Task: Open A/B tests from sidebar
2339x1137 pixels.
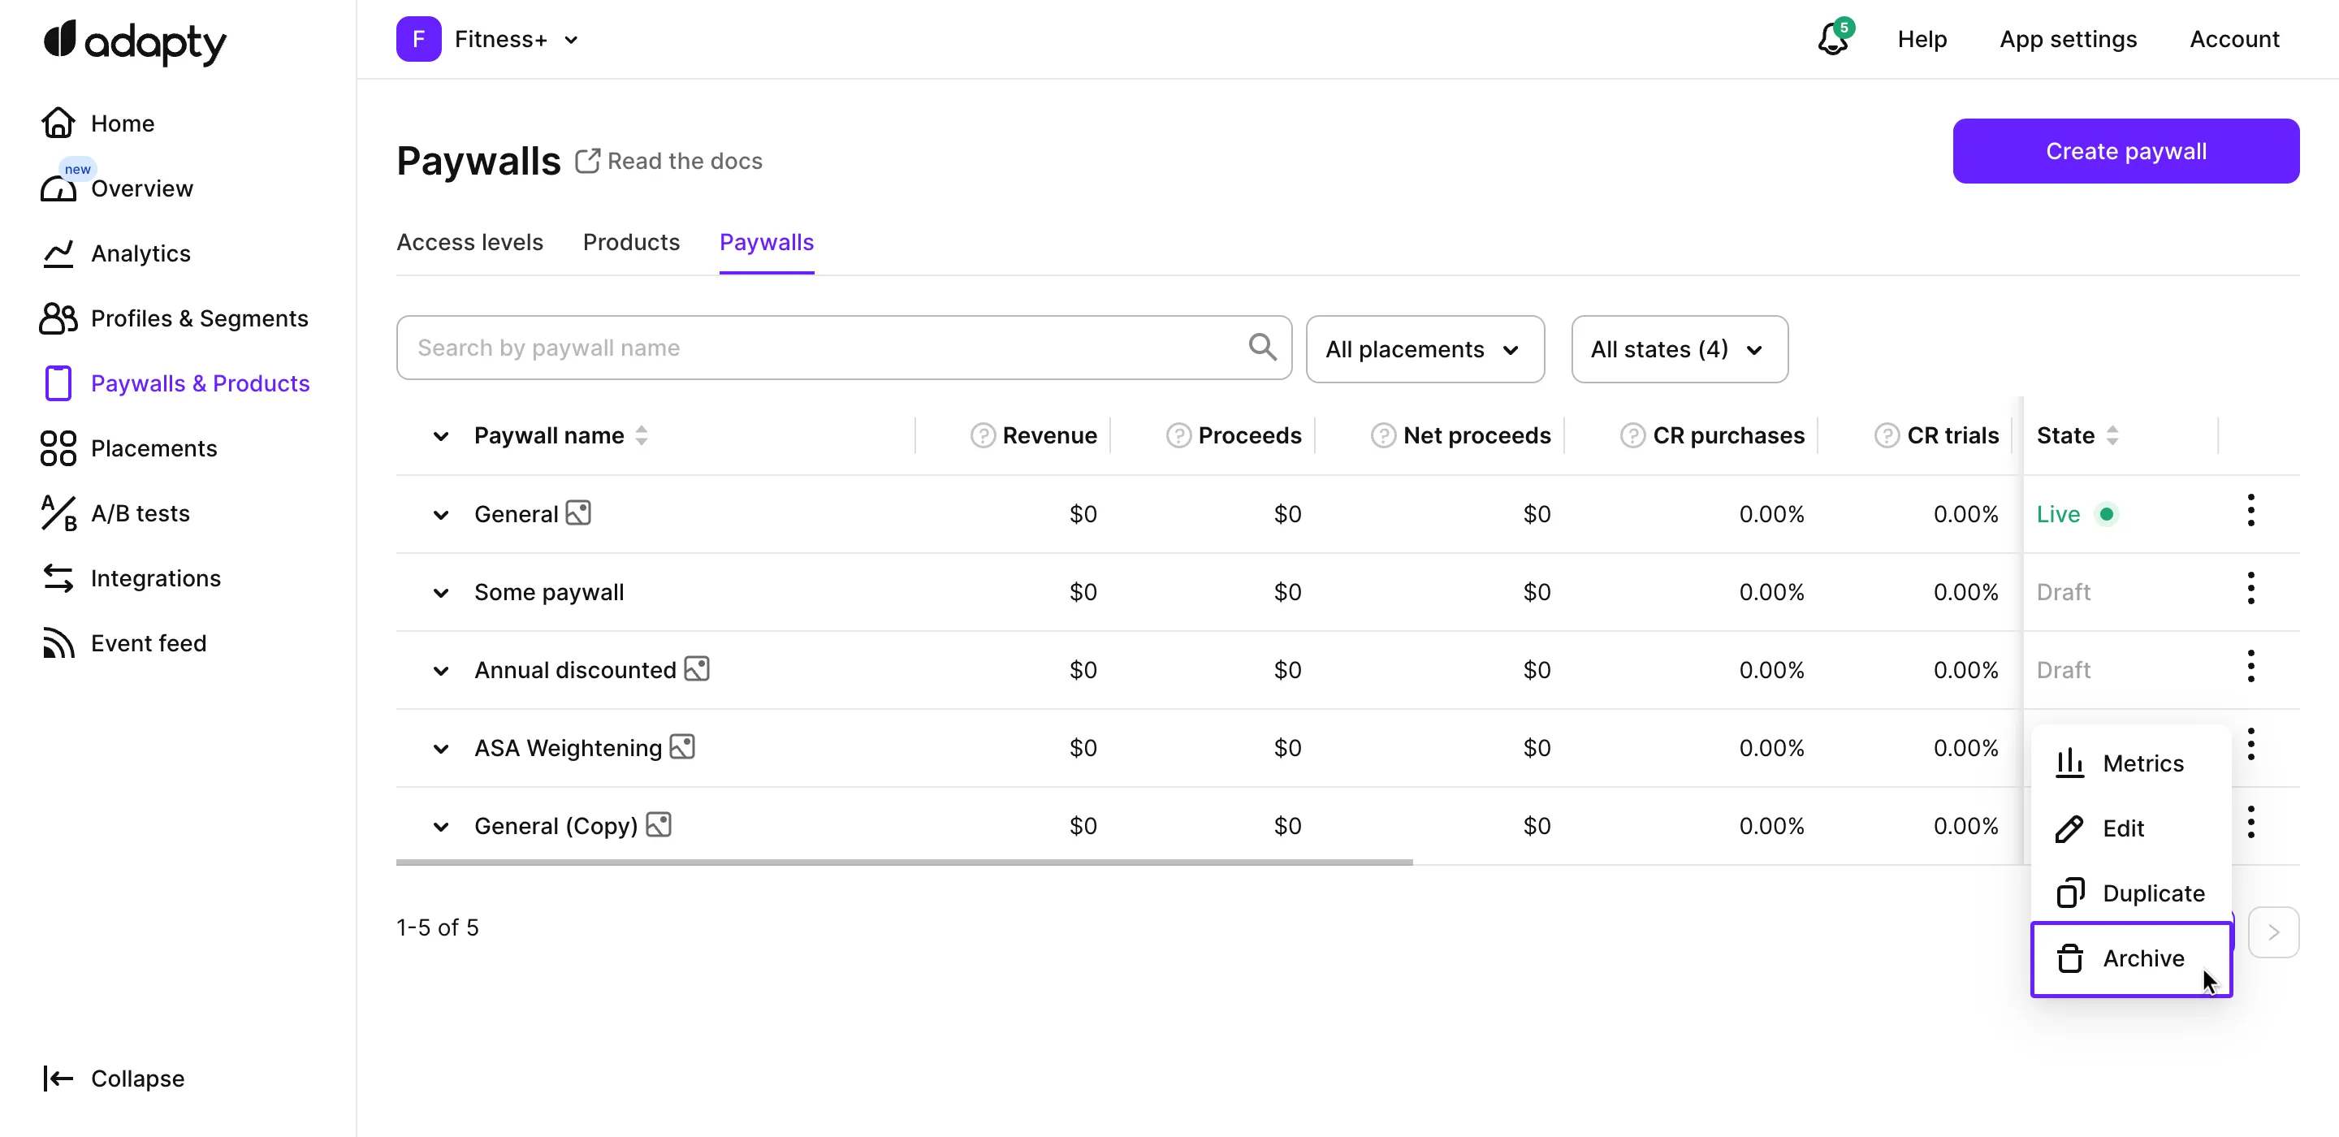Action: (140, 513)
